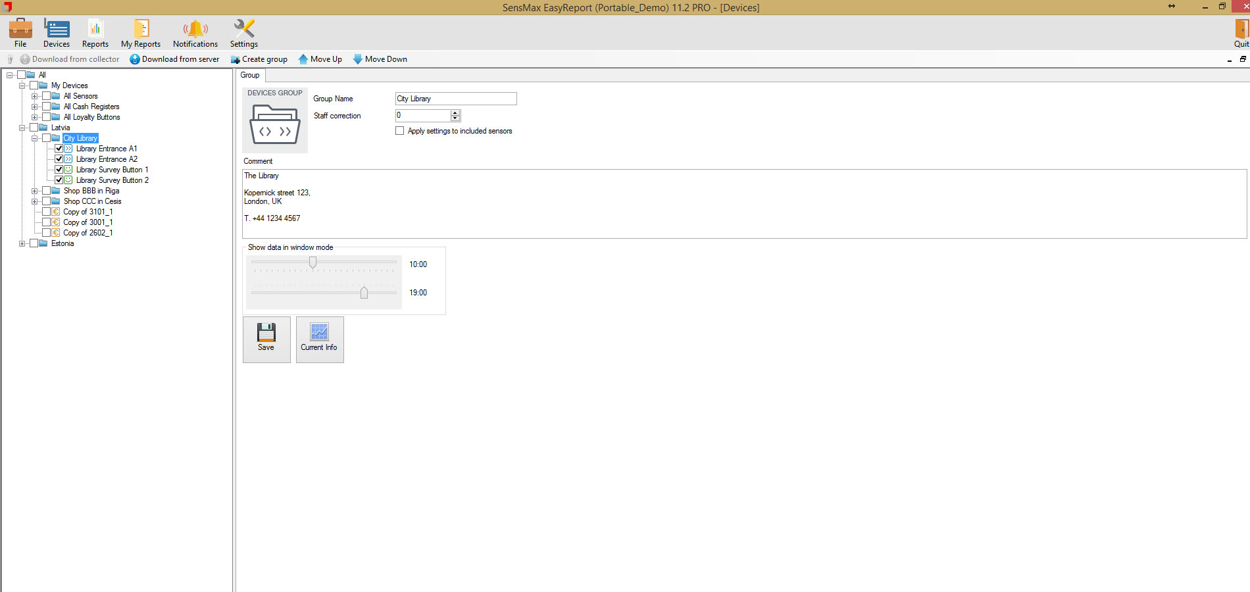Uncheck Library Survey Button 2 checkbox

click(59, 180)
